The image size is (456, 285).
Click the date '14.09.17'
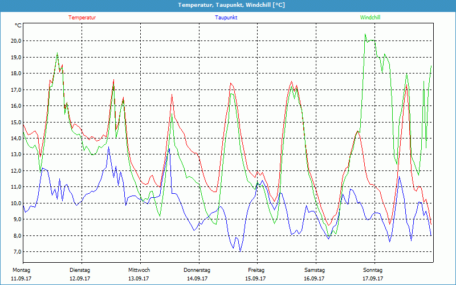[197, 279]
